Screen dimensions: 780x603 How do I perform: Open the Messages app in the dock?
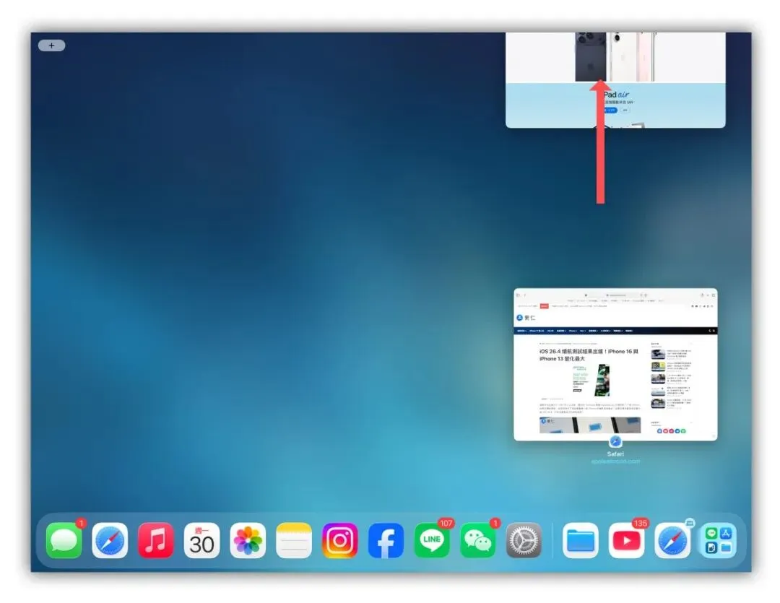(x=64, y=541)
